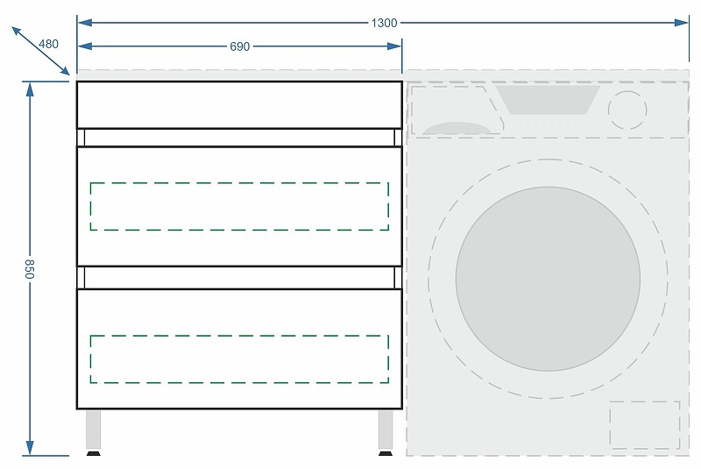Click the 480 depth dimension label
The width and height of the screenshot is (701, 469).
(x=50, y=44)
